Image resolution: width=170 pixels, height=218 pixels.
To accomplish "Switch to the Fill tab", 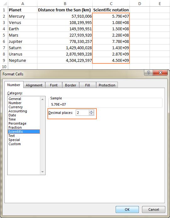I will pyautogui.click(x=87, y=85).
